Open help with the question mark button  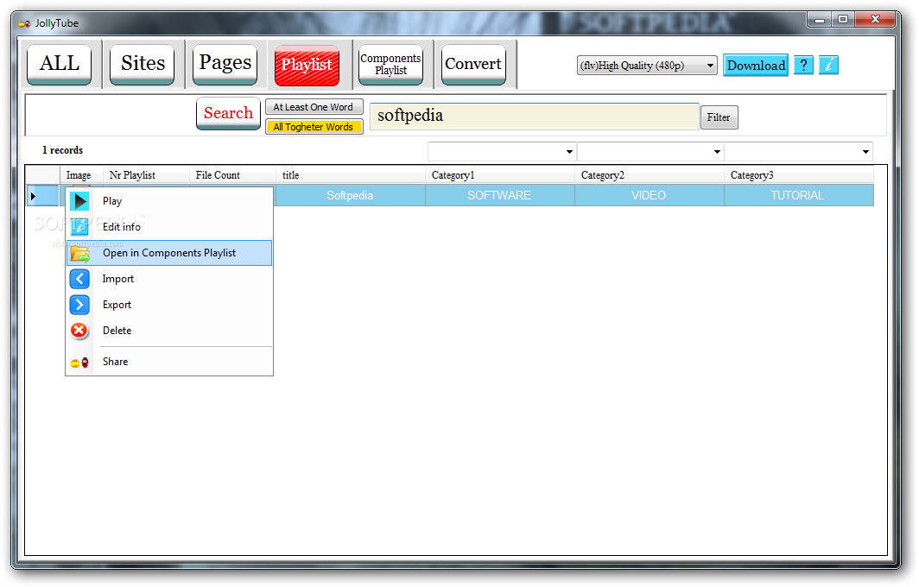point(803,65)
